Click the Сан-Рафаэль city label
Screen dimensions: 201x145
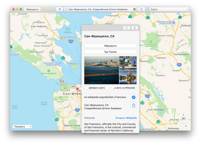39,26
